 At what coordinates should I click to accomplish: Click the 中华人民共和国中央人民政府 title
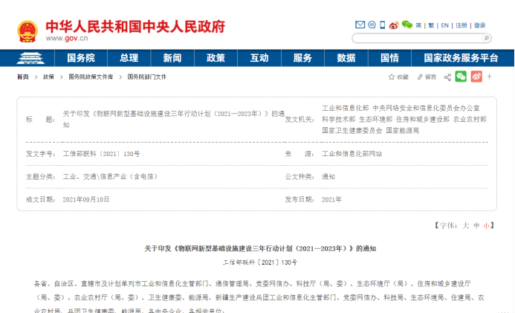(135, 27)
